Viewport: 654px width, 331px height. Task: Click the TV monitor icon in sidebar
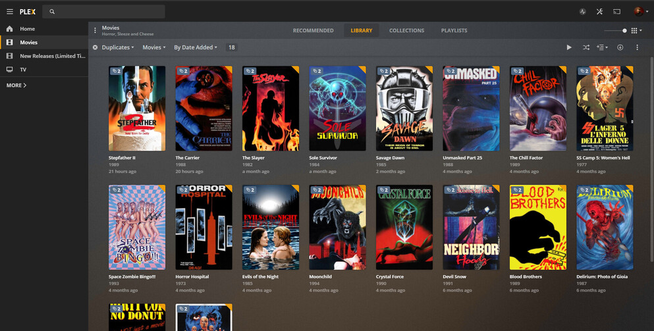click(10, 70)
